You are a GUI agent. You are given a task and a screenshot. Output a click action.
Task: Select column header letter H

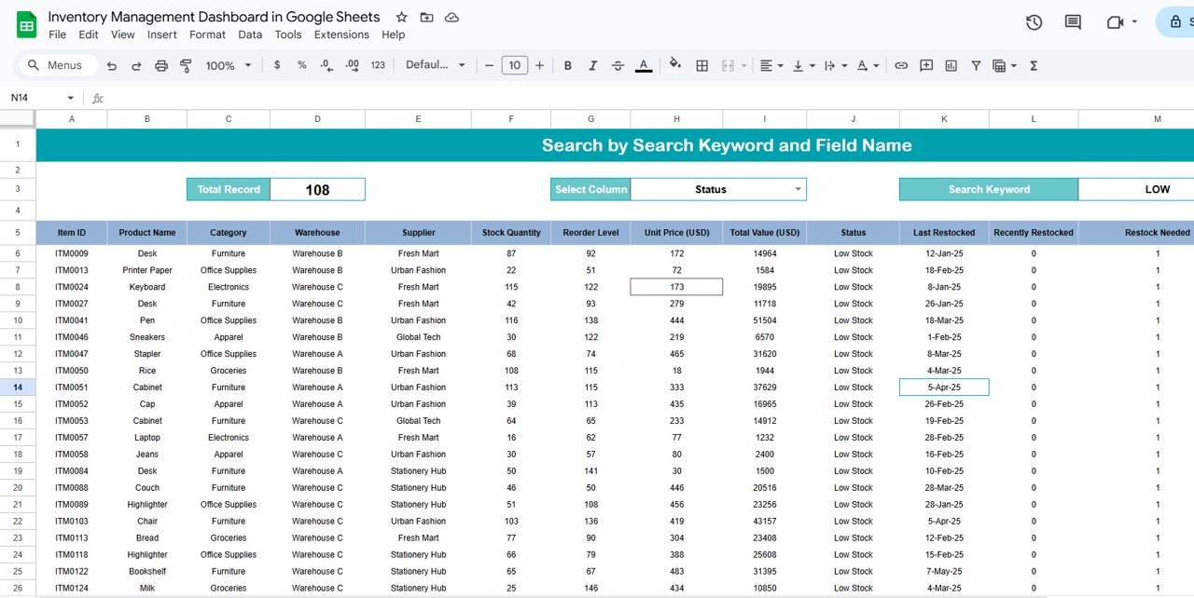pyautogui.click(x=676, y=119)
